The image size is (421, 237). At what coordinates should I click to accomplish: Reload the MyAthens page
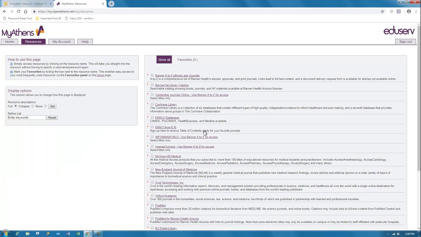tap(18, 12)
